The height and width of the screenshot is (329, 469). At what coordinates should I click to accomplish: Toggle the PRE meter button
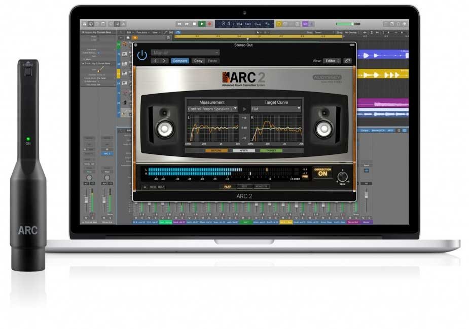(x=305, y=177)
